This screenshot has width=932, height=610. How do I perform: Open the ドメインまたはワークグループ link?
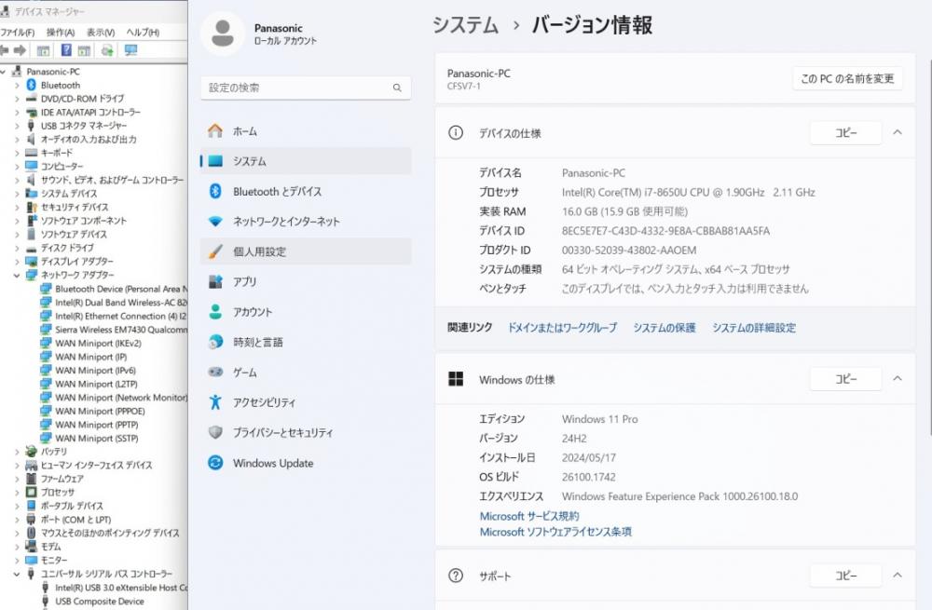[562, 327]
